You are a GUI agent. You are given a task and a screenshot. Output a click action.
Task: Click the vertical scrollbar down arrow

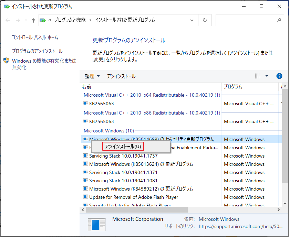[x=285, y=203]
